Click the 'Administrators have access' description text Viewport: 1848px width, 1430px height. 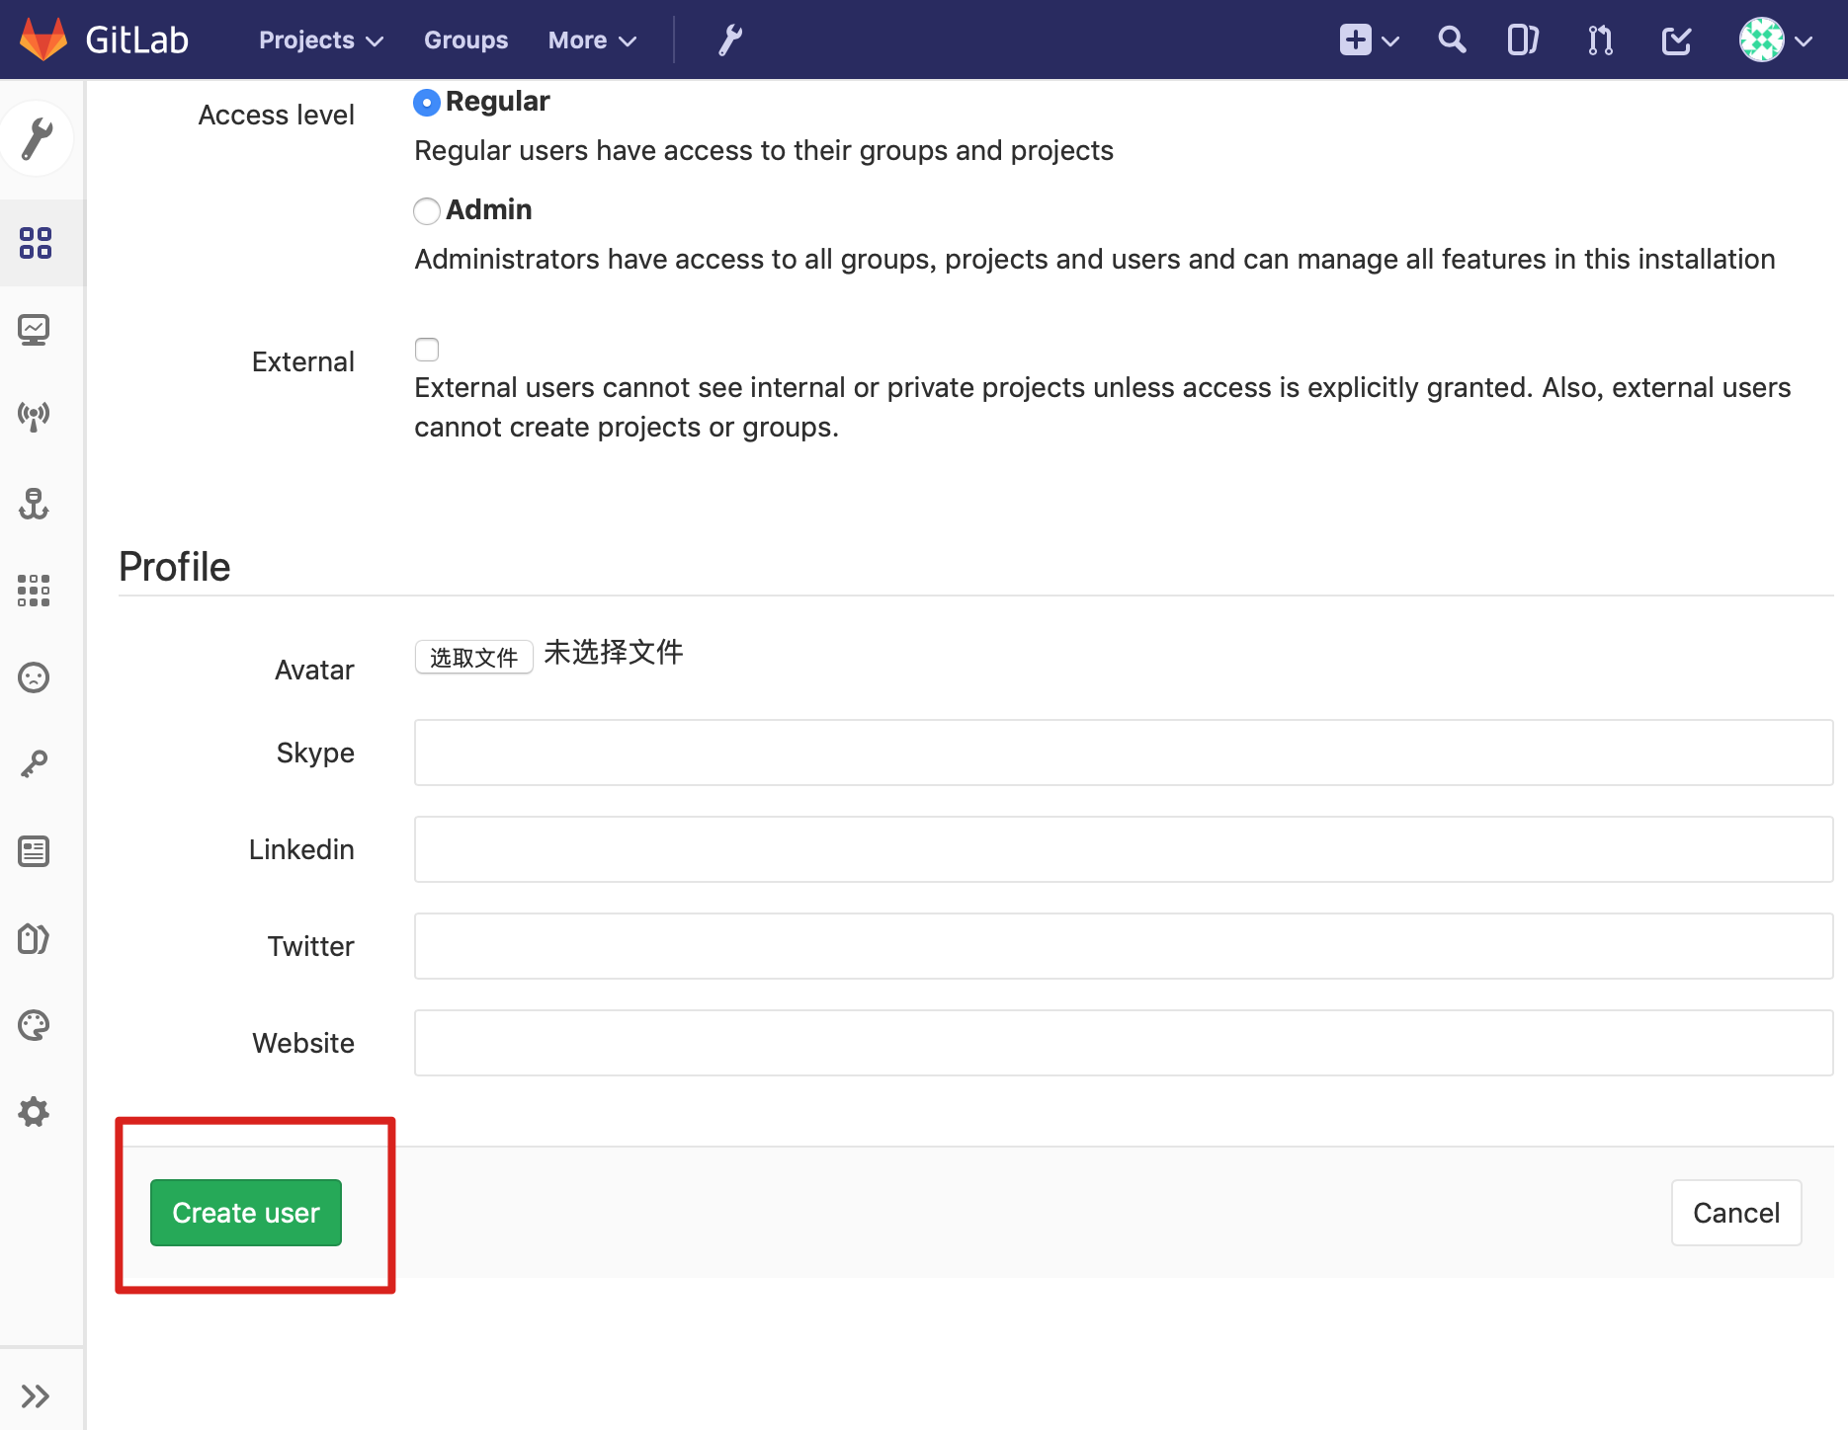(1095, 259)
